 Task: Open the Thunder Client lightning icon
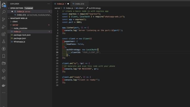tap(4, 49)
